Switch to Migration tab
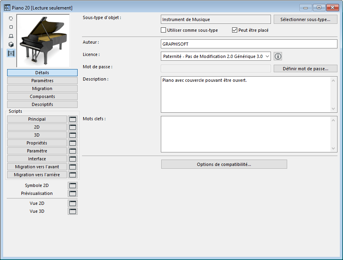The width and height of the screenshot is (343, 260). [42, 89]
